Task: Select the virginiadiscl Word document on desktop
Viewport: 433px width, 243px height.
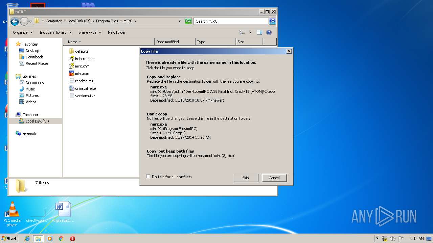Action: [x=63, y=212]
